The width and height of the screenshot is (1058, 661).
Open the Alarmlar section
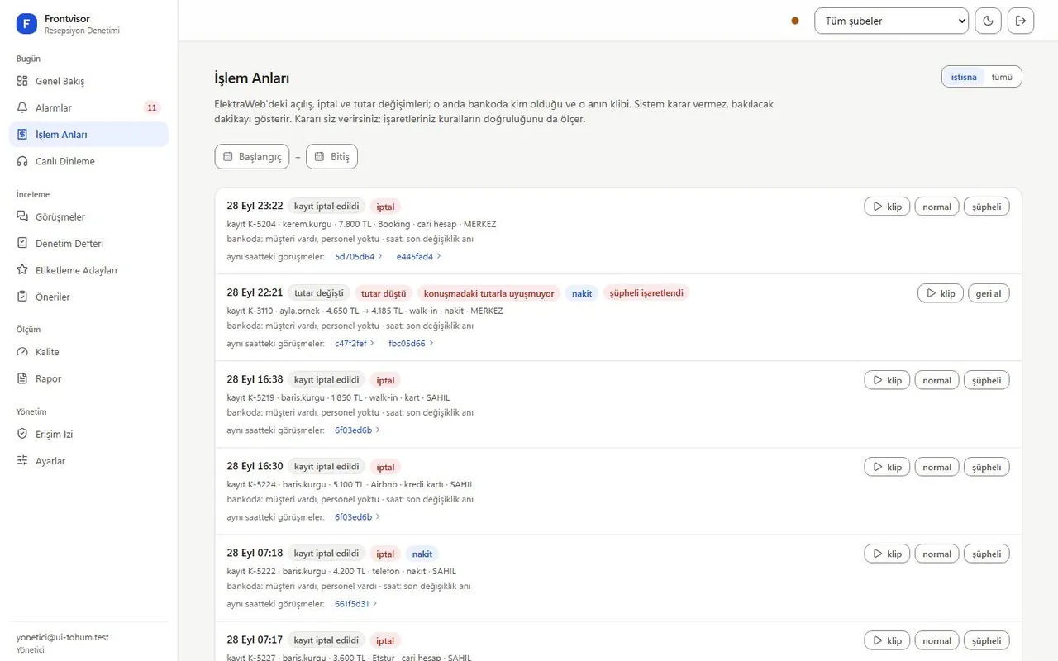point(88,107)
